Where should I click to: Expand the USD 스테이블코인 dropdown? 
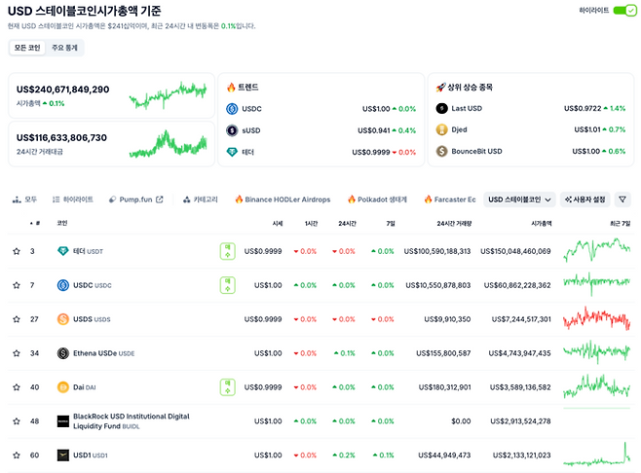519,200
